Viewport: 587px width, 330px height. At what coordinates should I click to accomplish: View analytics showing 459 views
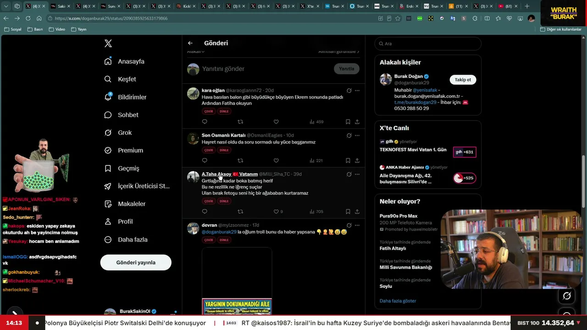(x=316, y=122)
